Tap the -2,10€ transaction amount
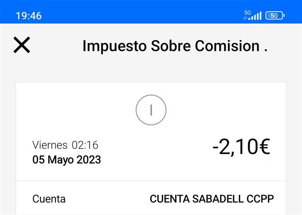This screenshot has height=215, width=302. (241, 148)
